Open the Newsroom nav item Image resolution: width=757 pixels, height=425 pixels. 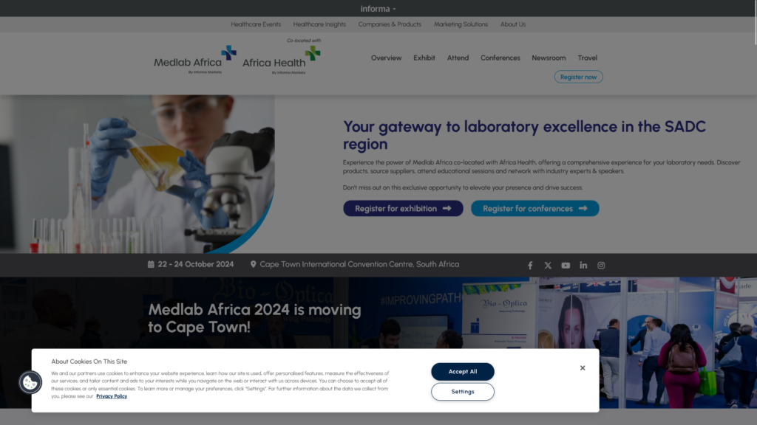tap(549, 58)
